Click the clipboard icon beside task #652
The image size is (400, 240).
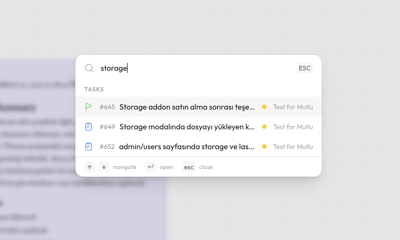pos(89,146)
